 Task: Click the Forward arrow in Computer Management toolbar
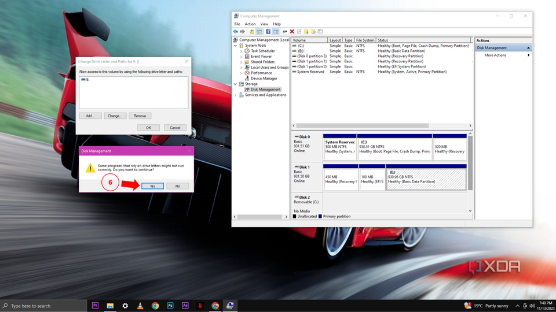[x=243, y=31]
